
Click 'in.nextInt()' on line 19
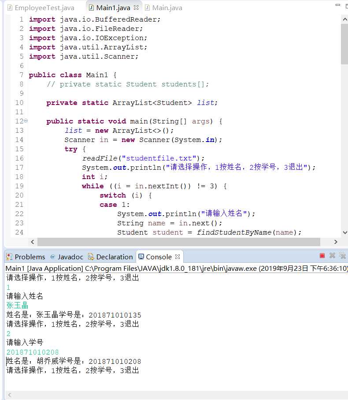point(163,186)
